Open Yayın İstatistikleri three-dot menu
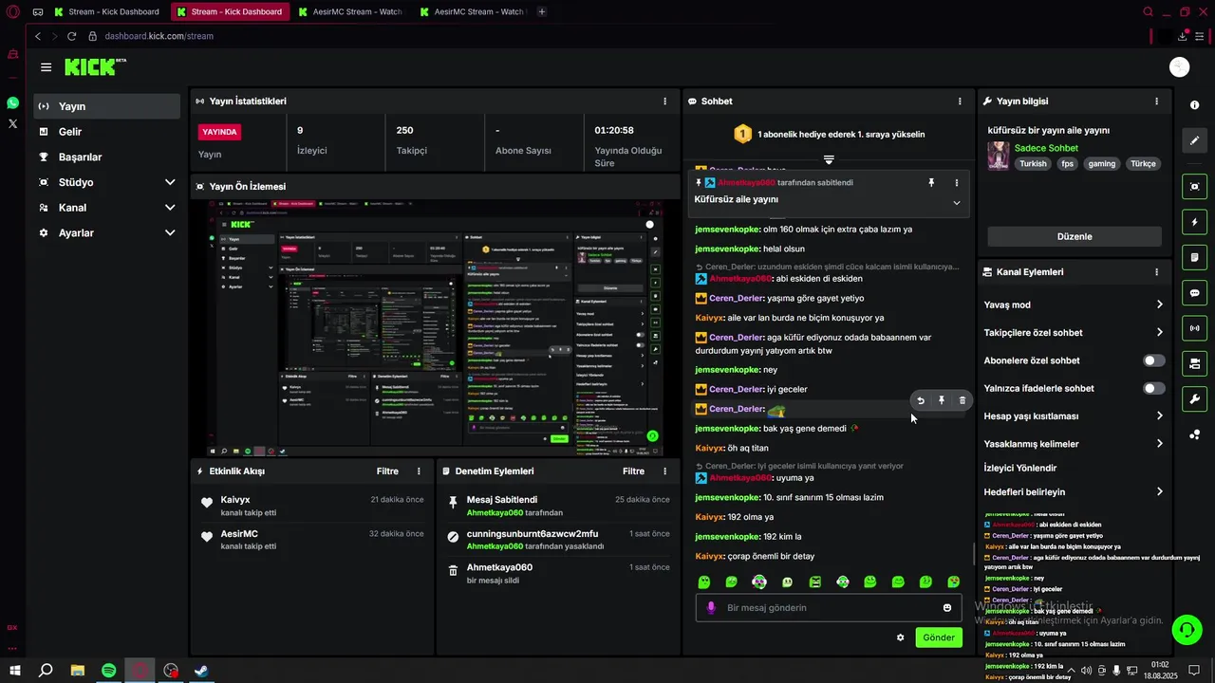 pyautogui.click(x=664, y=101)
